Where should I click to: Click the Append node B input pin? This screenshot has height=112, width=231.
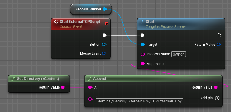coord(90,99)
